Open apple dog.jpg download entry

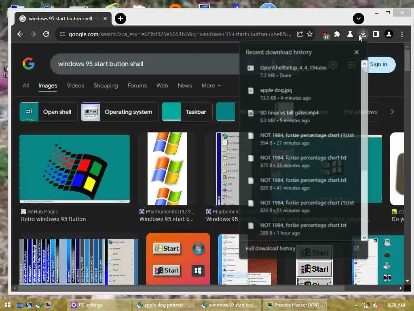point(301,94)
